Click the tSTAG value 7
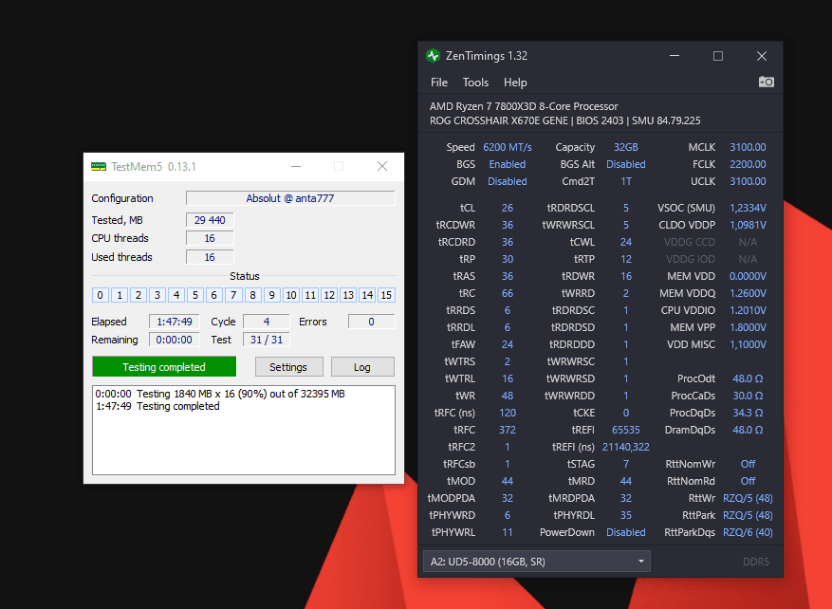The width and height of the screenshot is (832, 609). (x=626, y=464)
